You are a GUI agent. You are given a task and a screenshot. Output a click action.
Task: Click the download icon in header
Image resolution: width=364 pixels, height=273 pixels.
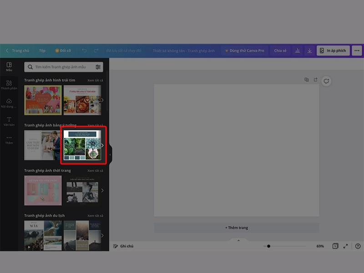pyautogui.click(x=309, y=51)
